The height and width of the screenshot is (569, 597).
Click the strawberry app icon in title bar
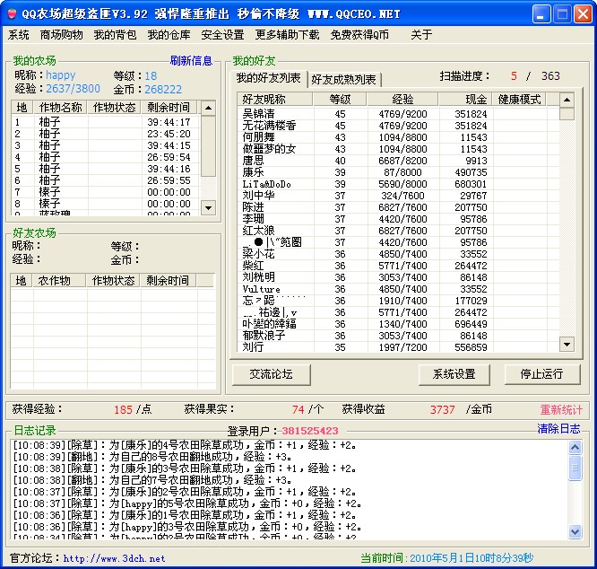[x=12, y=14]
